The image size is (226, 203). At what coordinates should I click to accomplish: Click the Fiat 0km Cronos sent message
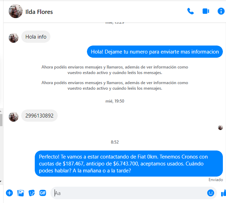tap(129, 163)
